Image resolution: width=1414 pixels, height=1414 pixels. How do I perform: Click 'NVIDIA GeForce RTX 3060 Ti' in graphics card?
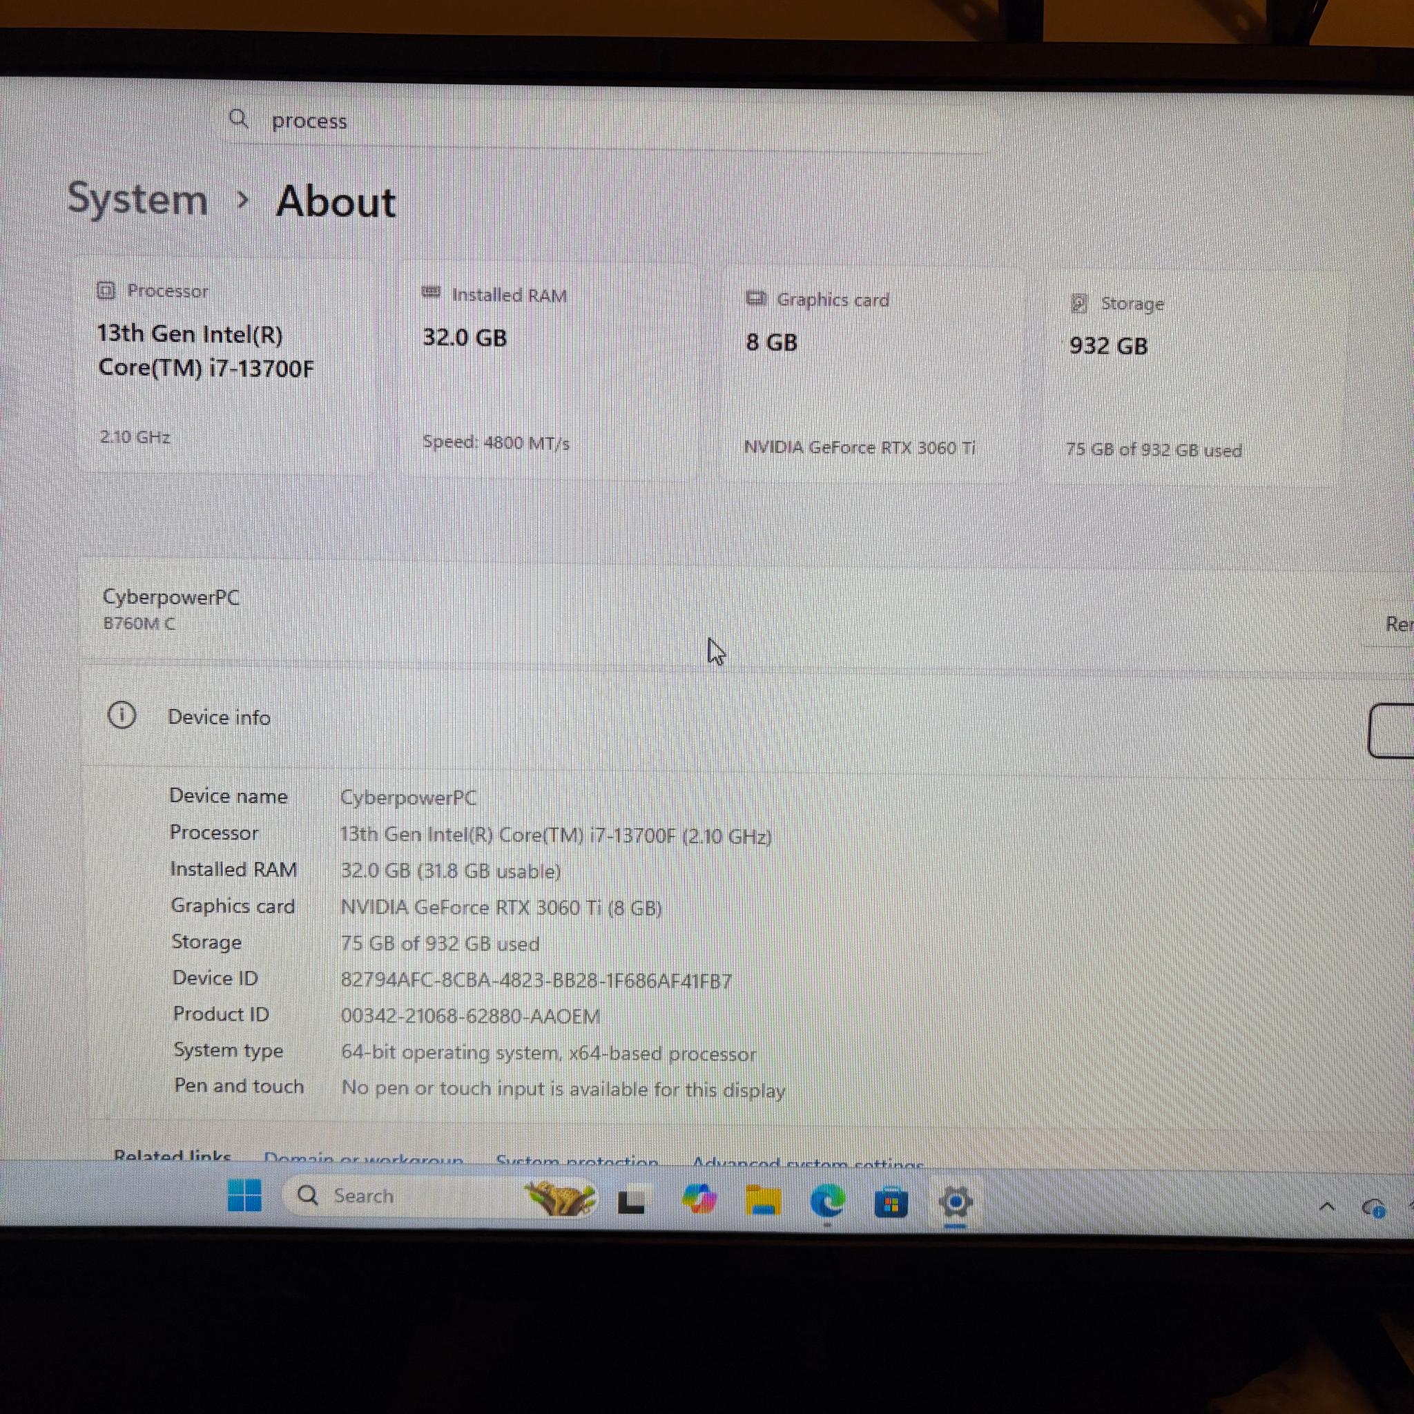(859, 447)
